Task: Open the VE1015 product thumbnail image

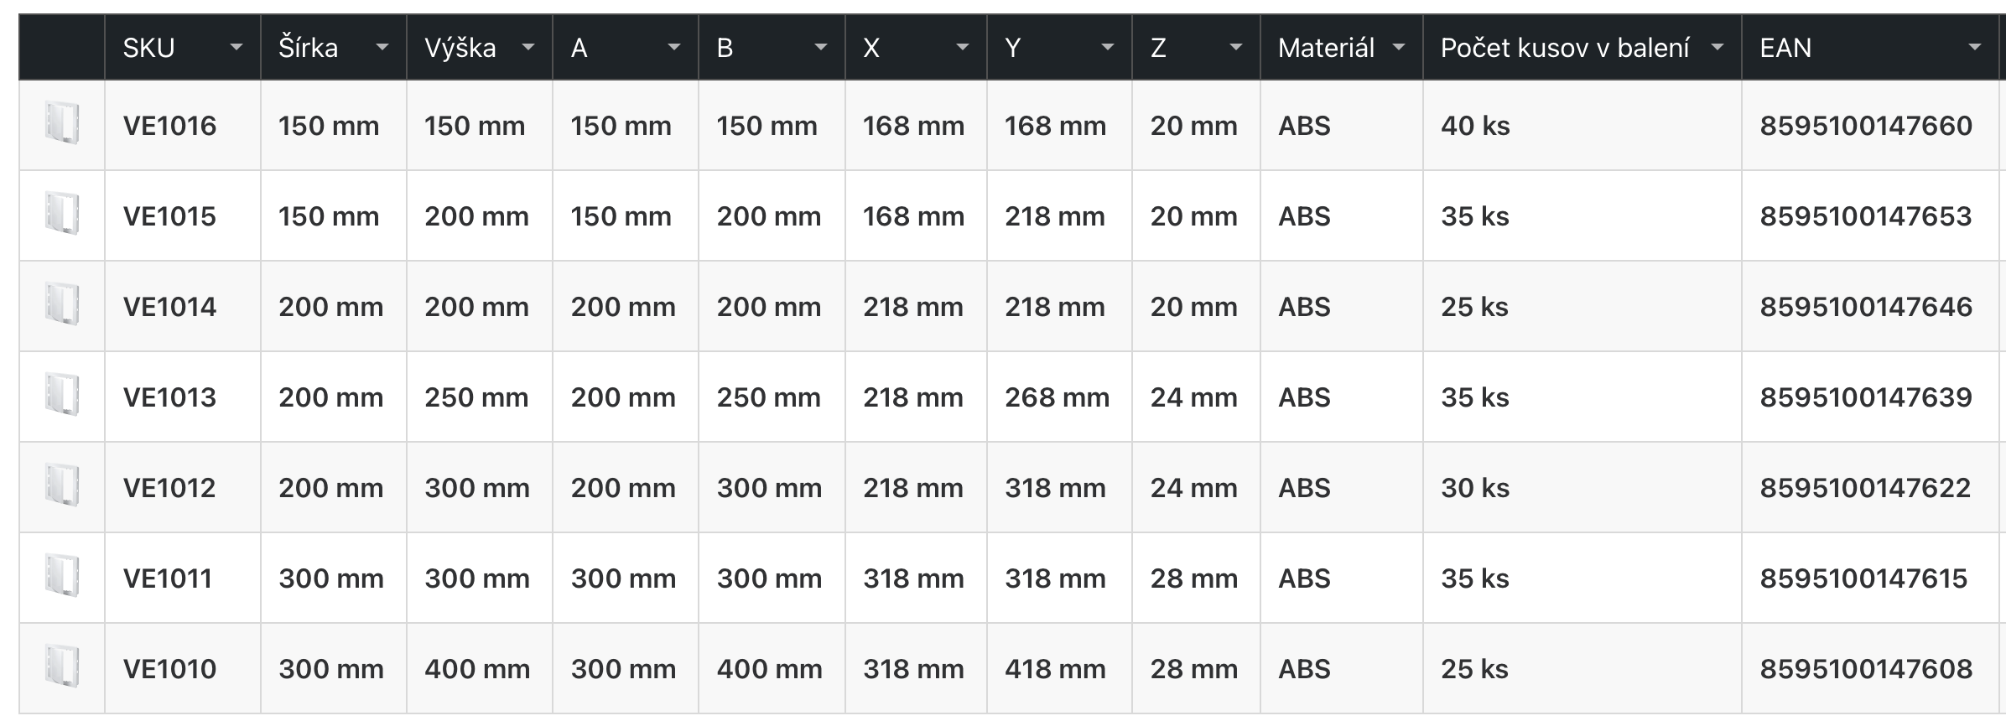Action: pyautogui.click(x=62, y=215)
